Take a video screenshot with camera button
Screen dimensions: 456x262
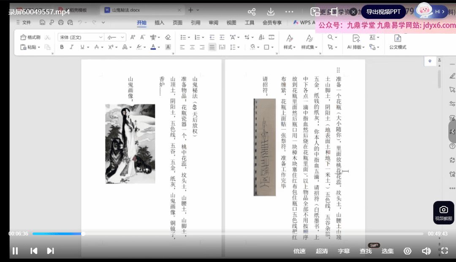tap(443, 212)
